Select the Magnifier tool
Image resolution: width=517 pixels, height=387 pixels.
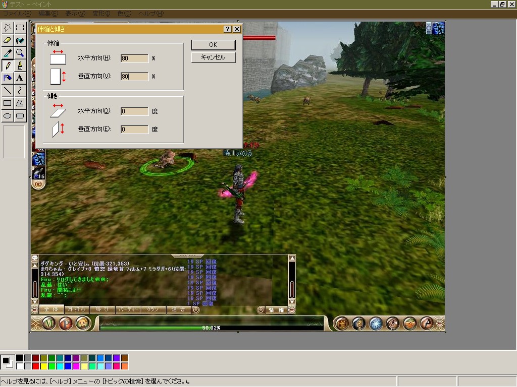tap(20, 53)
